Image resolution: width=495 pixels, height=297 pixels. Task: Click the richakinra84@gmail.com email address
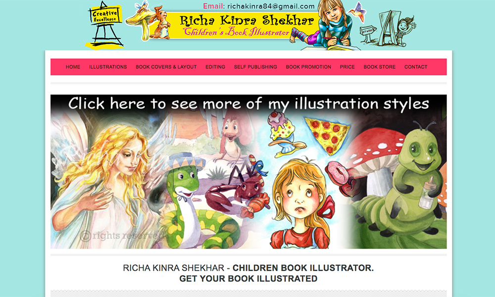click(x=271, y=6)
